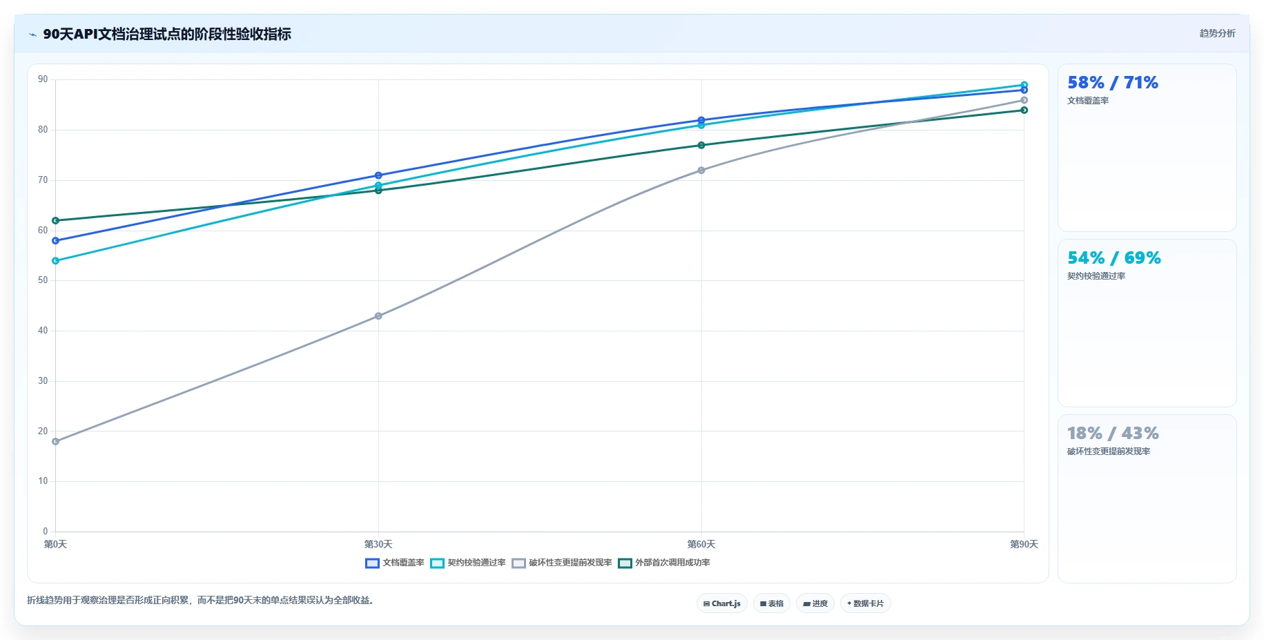Toggle the 契约校验通过率 legend item
The image size is (1264, 640).
point(468,563)
